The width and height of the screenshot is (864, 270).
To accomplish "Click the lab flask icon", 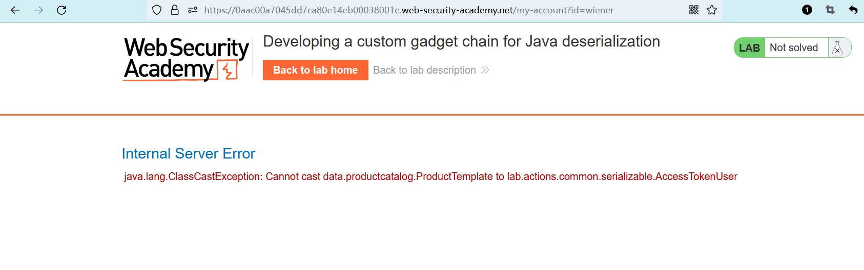I will (838, 48).
